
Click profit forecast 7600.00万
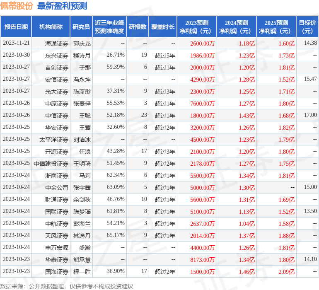[203, 104]
